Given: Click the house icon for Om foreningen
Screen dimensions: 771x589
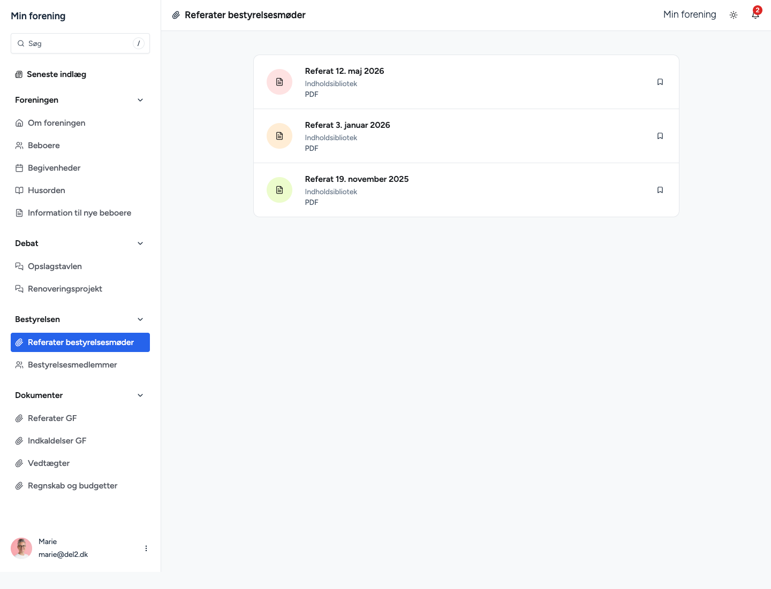Looking at the screenshot, I should 19,123.
